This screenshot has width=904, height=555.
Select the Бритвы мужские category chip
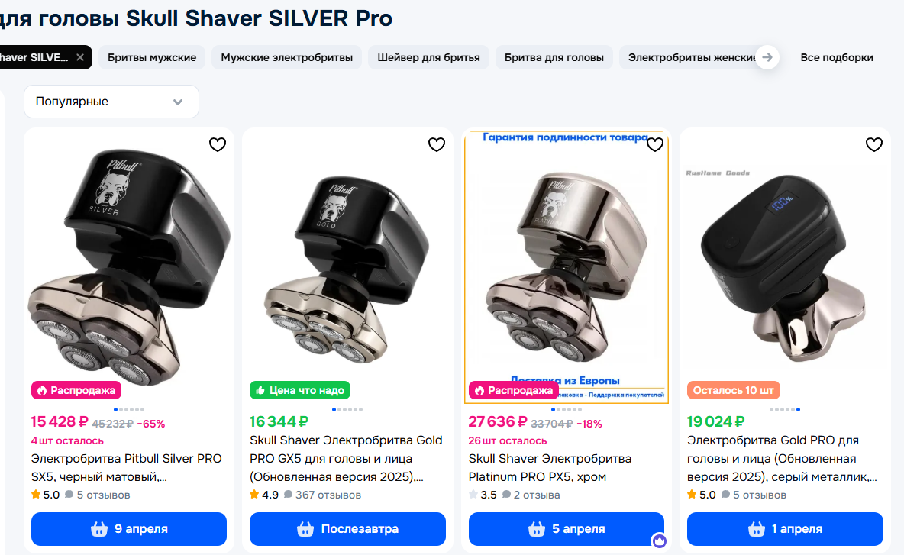[x=152, y=57]
